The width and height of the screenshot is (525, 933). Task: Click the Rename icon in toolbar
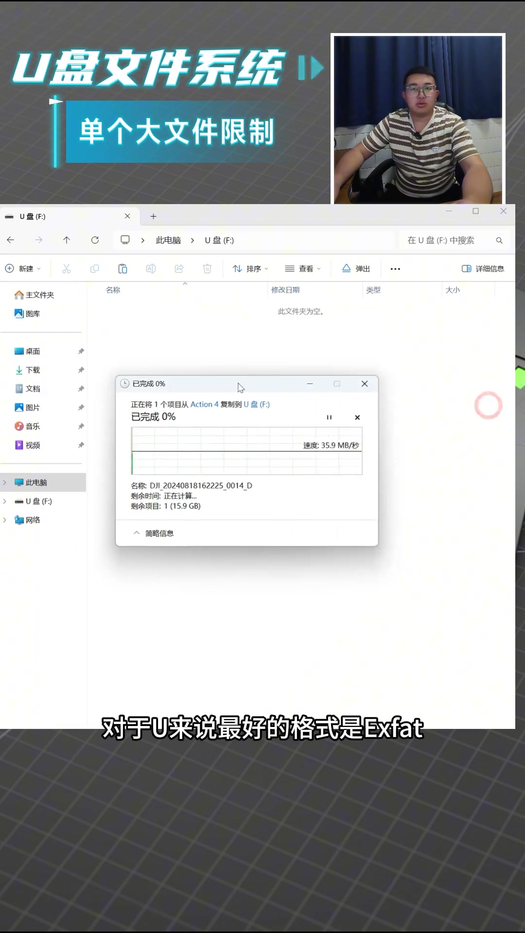[x=151, y=269]
